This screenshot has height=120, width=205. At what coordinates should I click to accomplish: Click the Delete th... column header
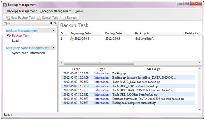point(193,33)
